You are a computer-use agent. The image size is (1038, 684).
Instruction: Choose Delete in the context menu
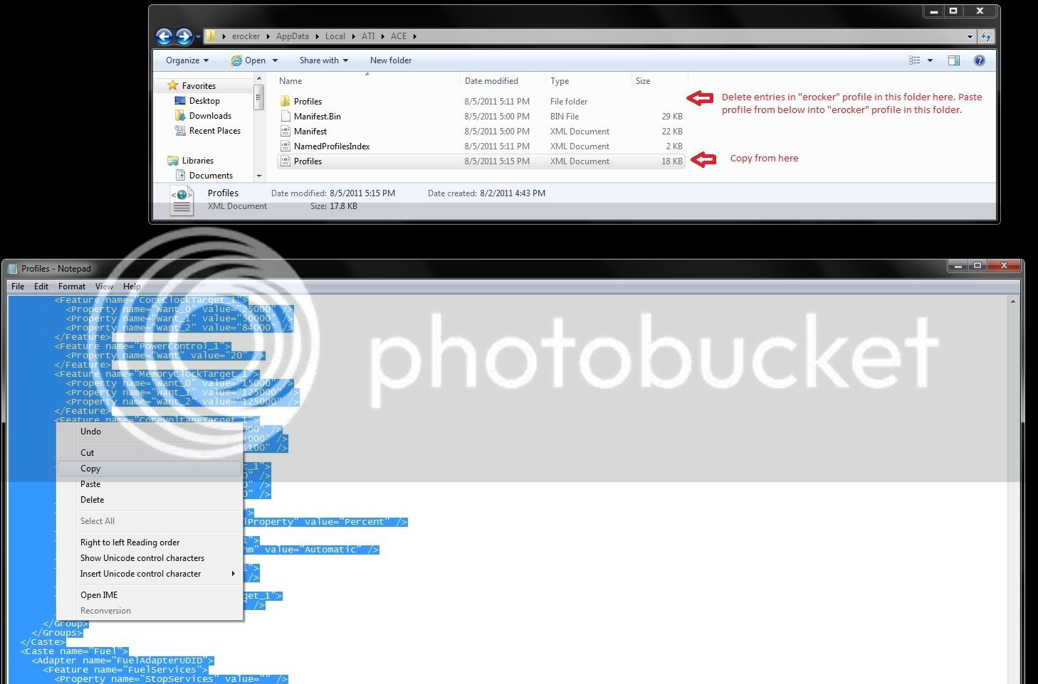point(150,500)
